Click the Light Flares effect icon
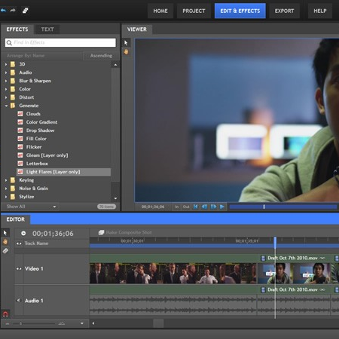 click(20, 172)
